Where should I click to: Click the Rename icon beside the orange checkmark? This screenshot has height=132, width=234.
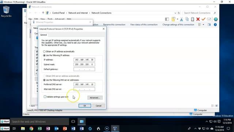tap(209, 19)
